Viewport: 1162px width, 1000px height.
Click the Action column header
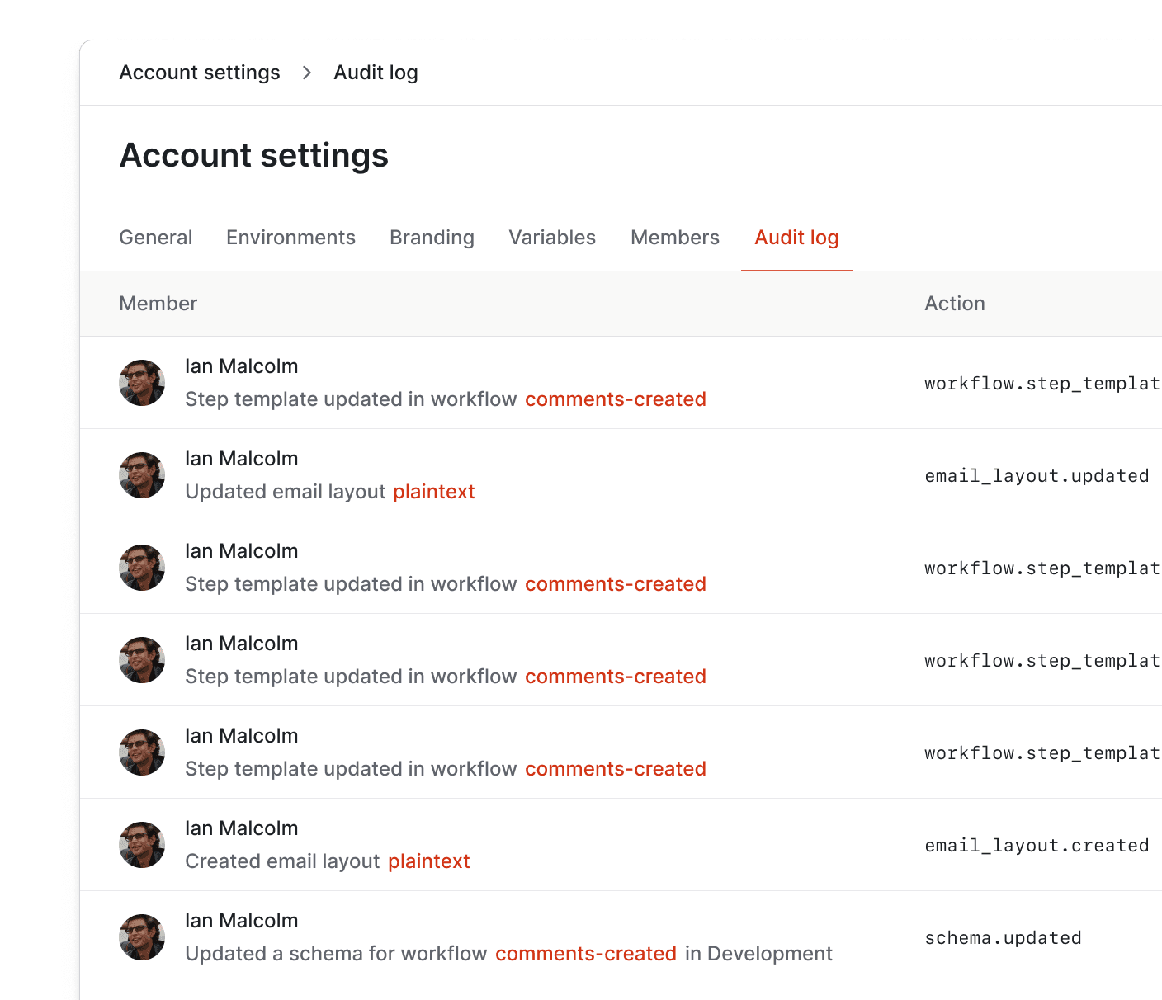(955, 304)
